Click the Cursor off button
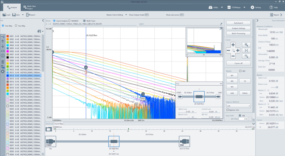Image resolution: width=285 pixels, height=156 pixels. (238, 63)
